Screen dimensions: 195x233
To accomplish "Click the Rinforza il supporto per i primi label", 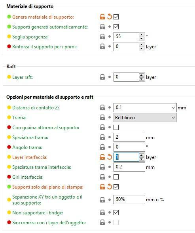I will pos(44,47).
